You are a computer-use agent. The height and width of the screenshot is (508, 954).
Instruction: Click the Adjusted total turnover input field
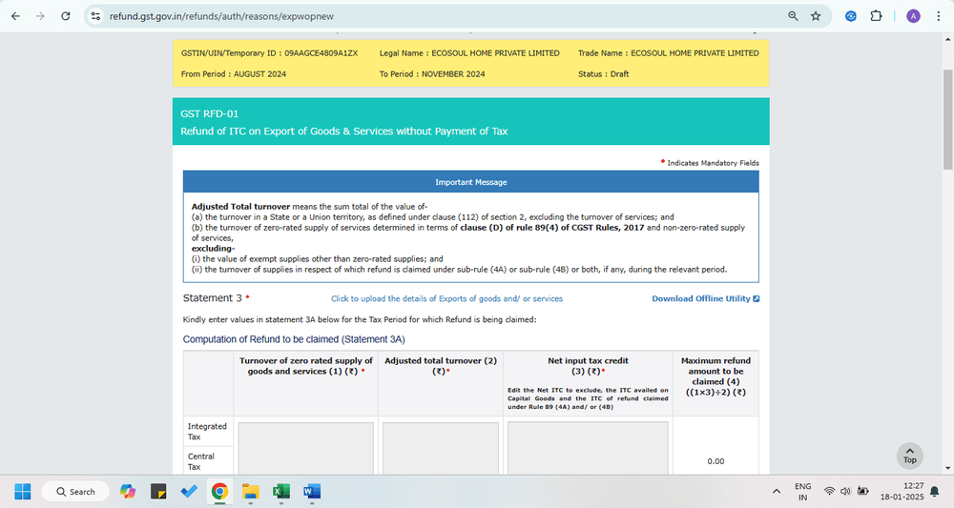[441, 449]
